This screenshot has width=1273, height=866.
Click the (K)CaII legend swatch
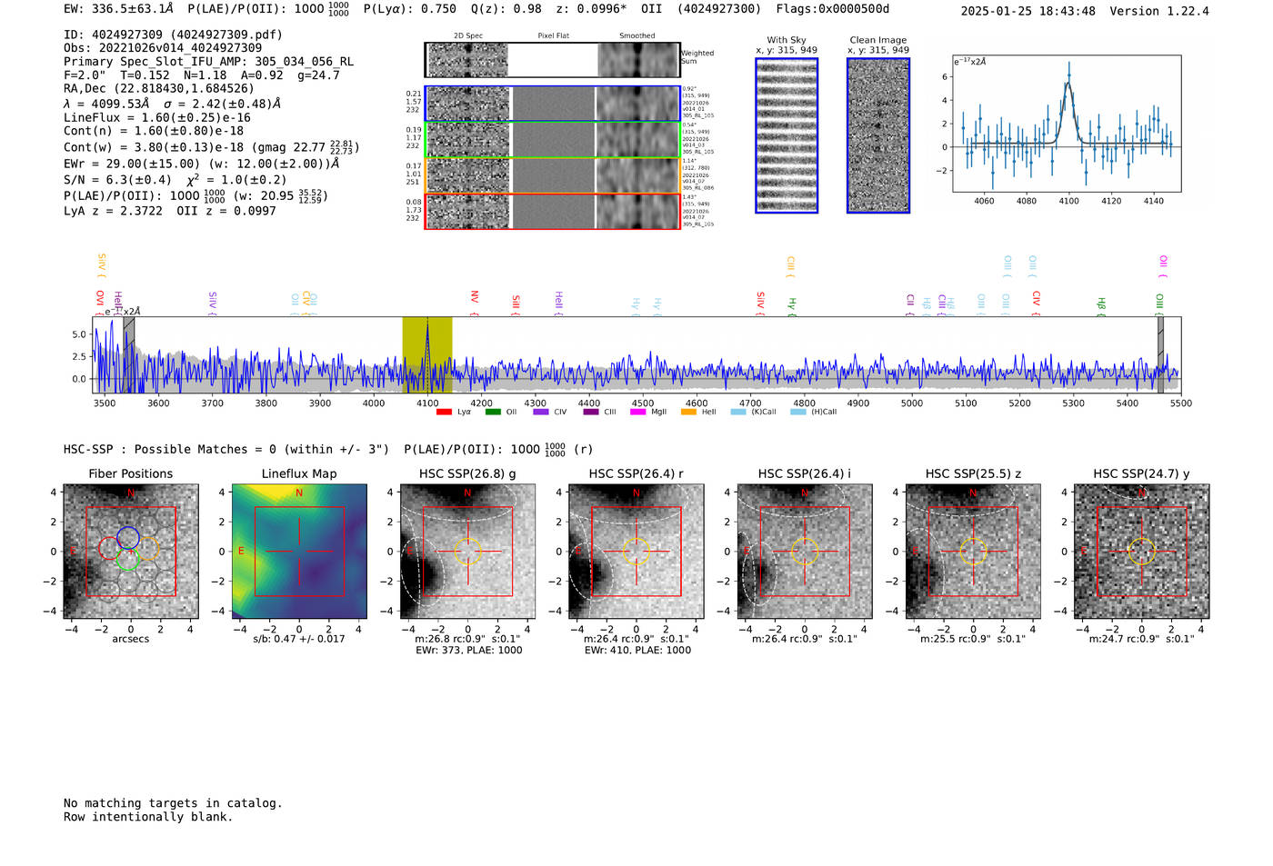pyautogui.click(x=738, y=412)
